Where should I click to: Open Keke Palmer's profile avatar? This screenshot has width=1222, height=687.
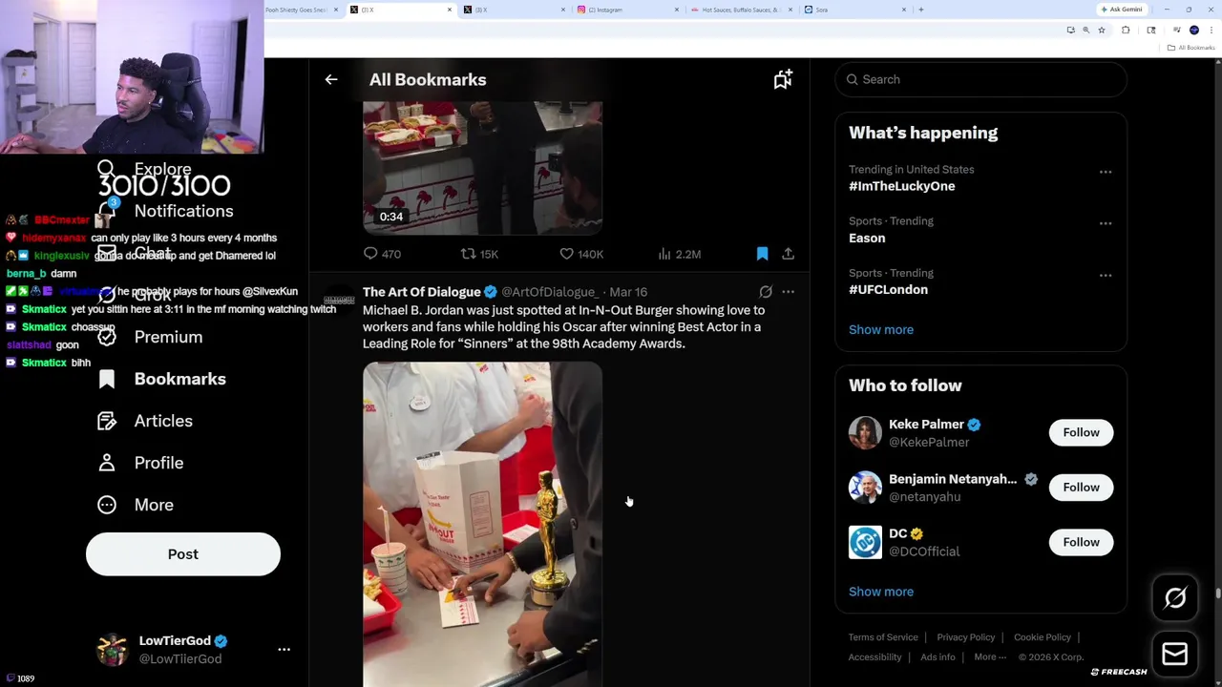click(865, 432)
